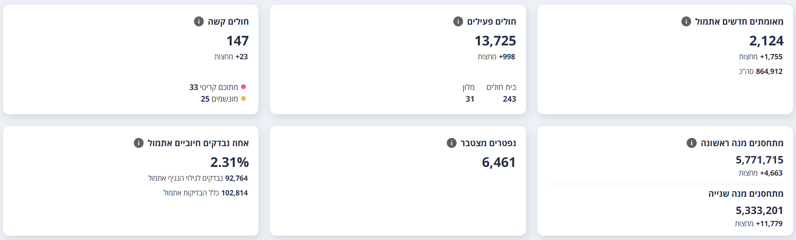Image resolution: width=796 pixels, height=240 pixels.
Task: Click the 102,814 כלל הבדיקות אתמול line
Action: pyautogui.click(x=206, y=193)
